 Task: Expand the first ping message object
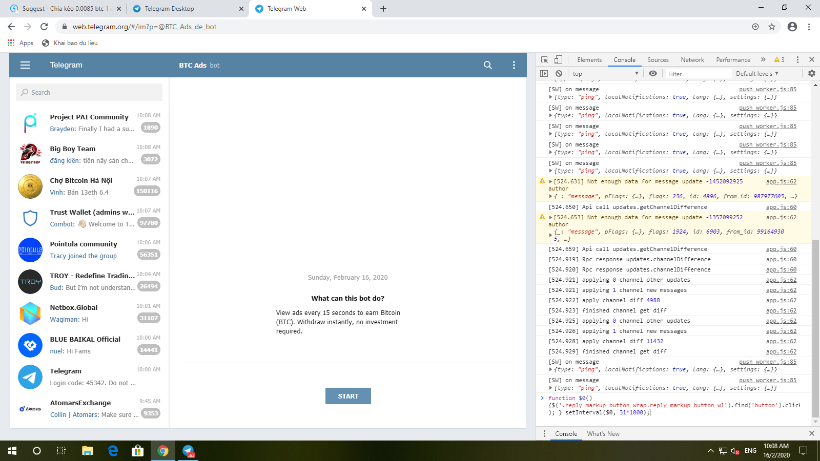(x=550, y=97)
